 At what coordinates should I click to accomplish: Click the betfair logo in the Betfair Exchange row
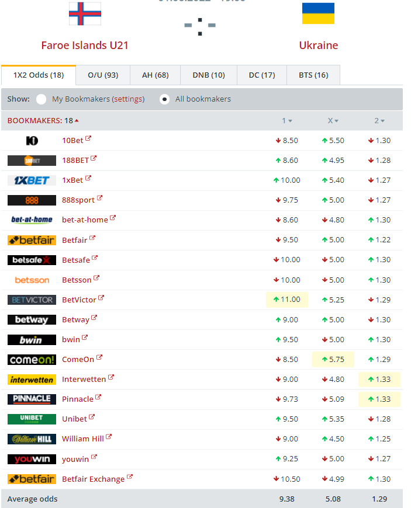pos(32,479)
